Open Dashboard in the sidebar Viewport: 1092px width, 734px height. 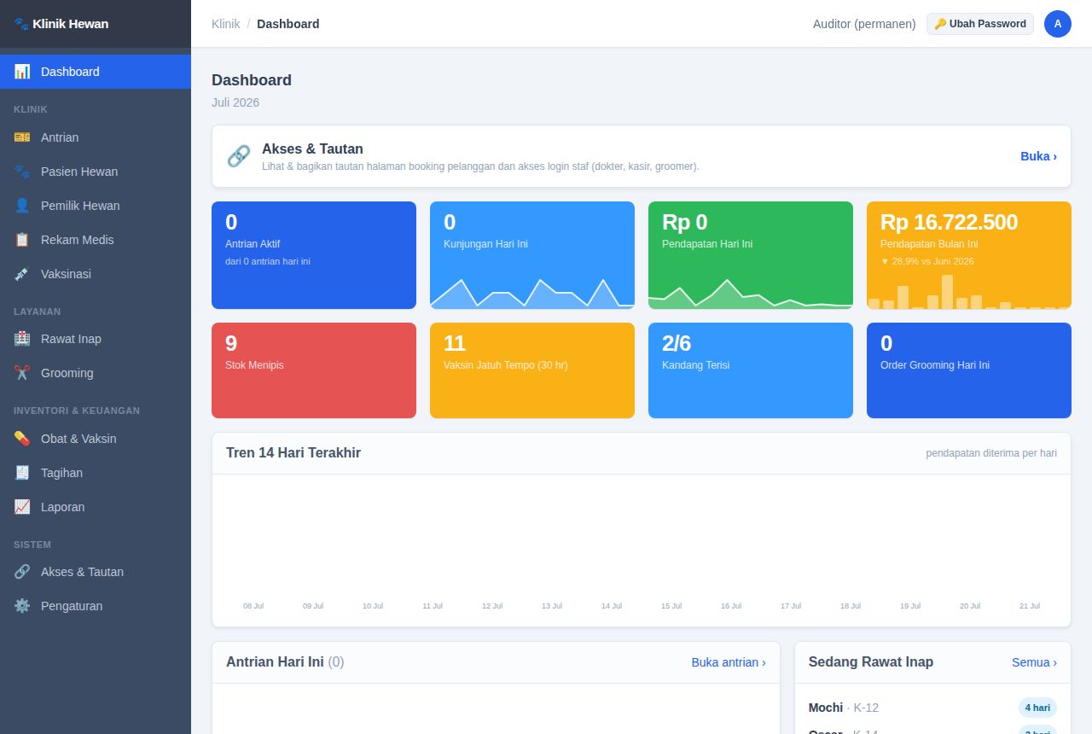(x=96, y=72)
